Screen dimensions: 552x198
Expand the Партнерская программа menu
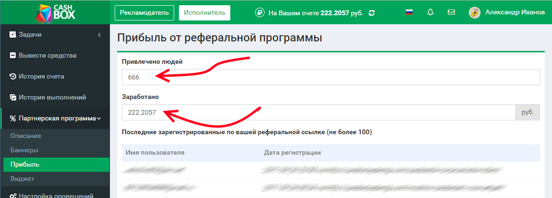pyautogui.click(x=55, y=118)
